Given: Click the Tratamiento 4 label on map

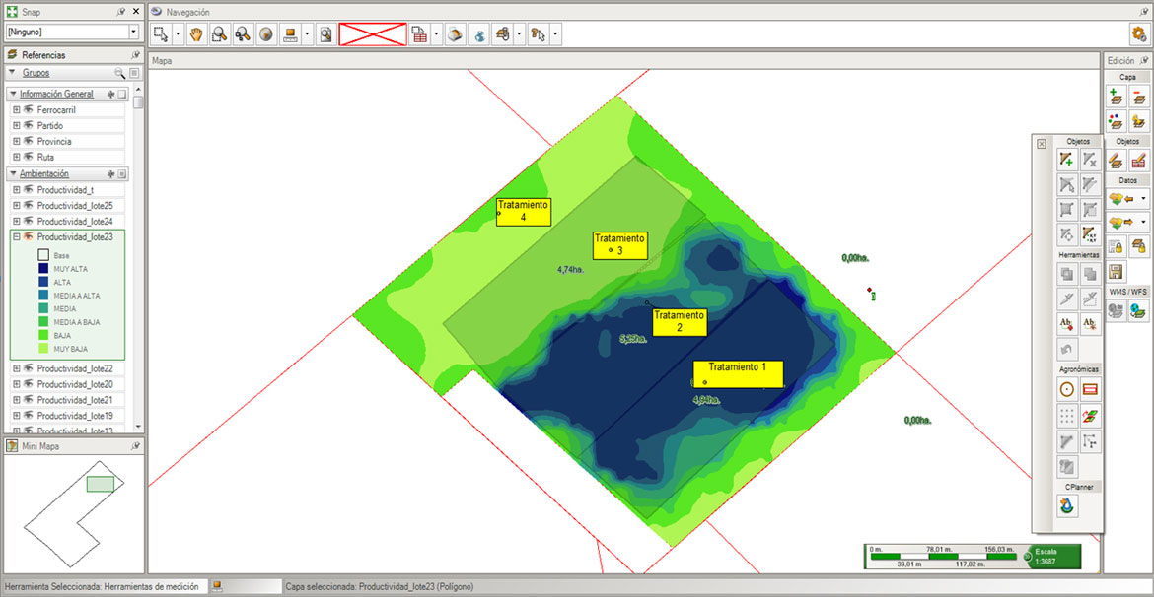Looking at the screenshot, I should (524, 212).
